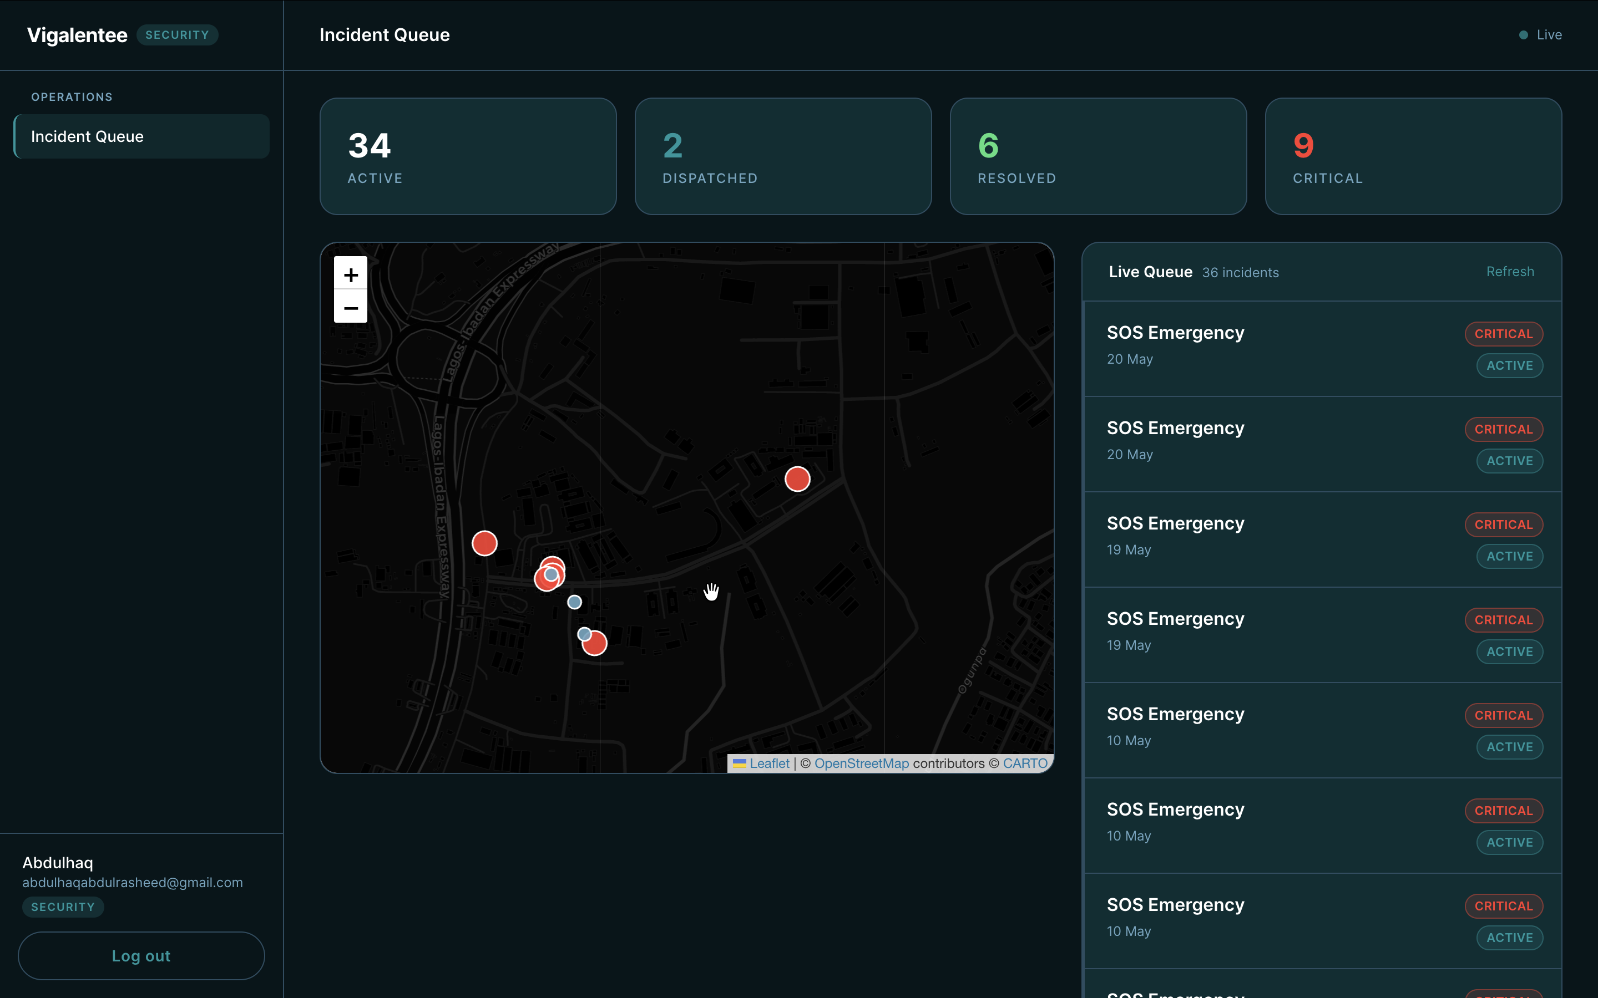Log out of the account
The height and width of the screenshot is (998, 1598).
[141, 955]
